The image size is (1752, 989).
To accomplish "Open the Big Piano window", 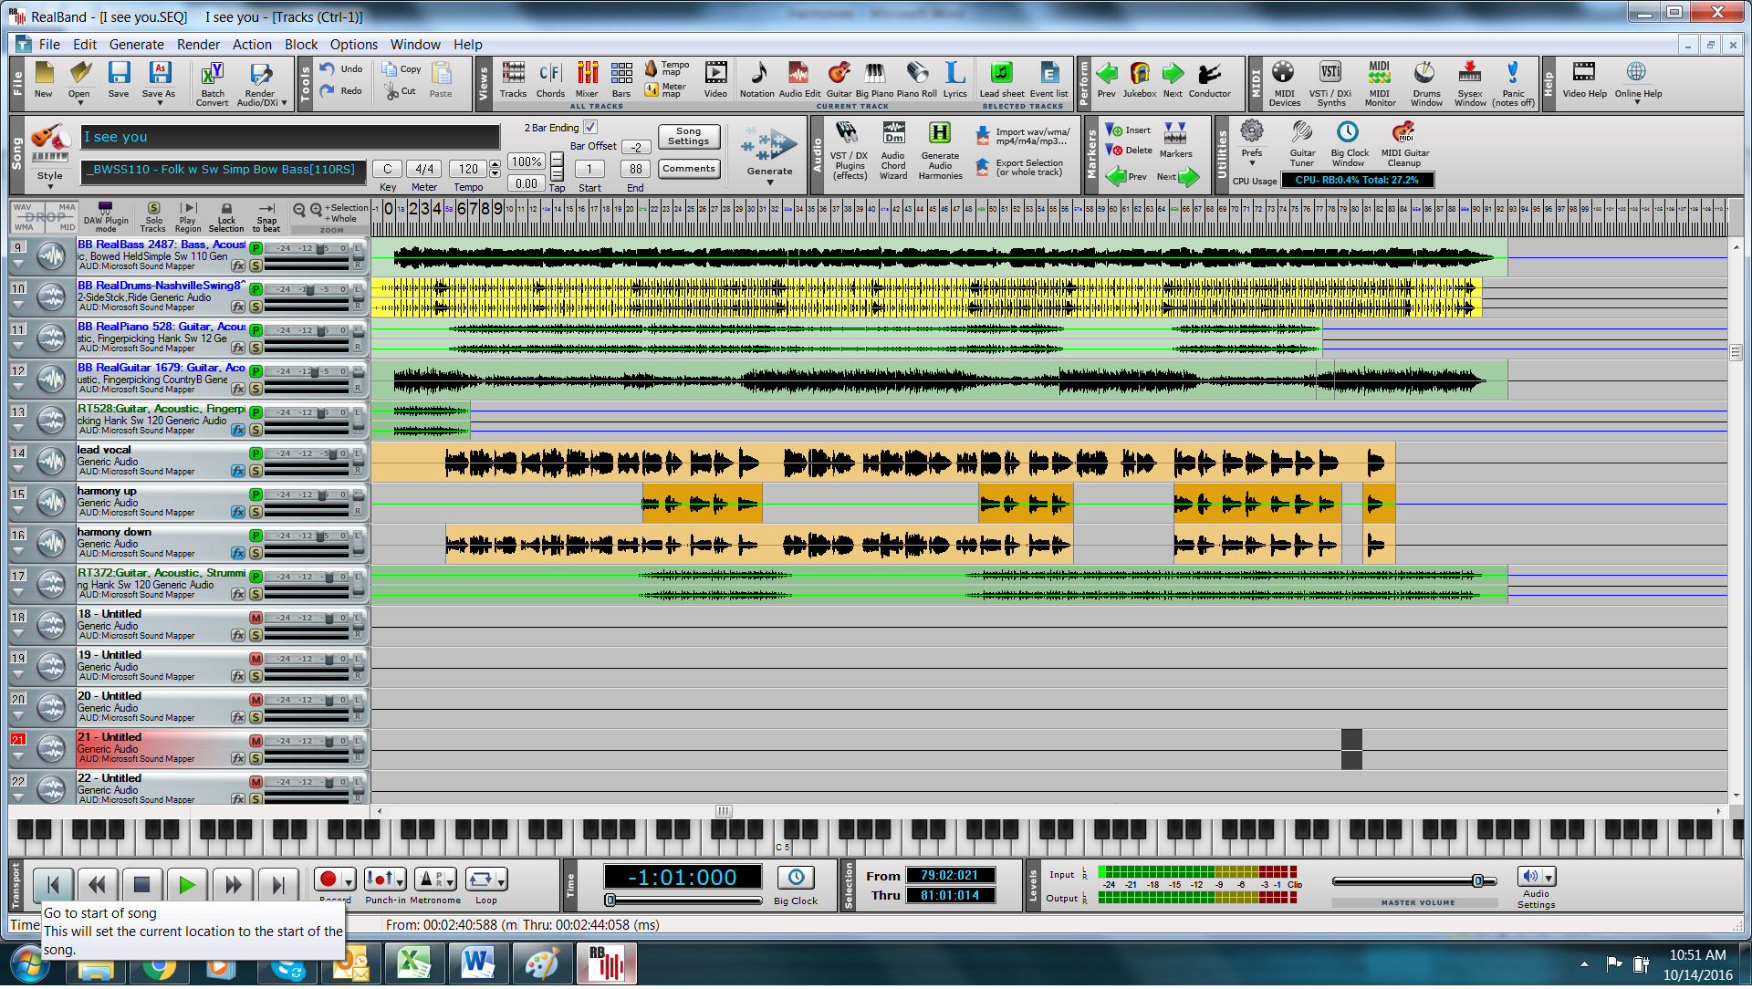I will 874,79.
